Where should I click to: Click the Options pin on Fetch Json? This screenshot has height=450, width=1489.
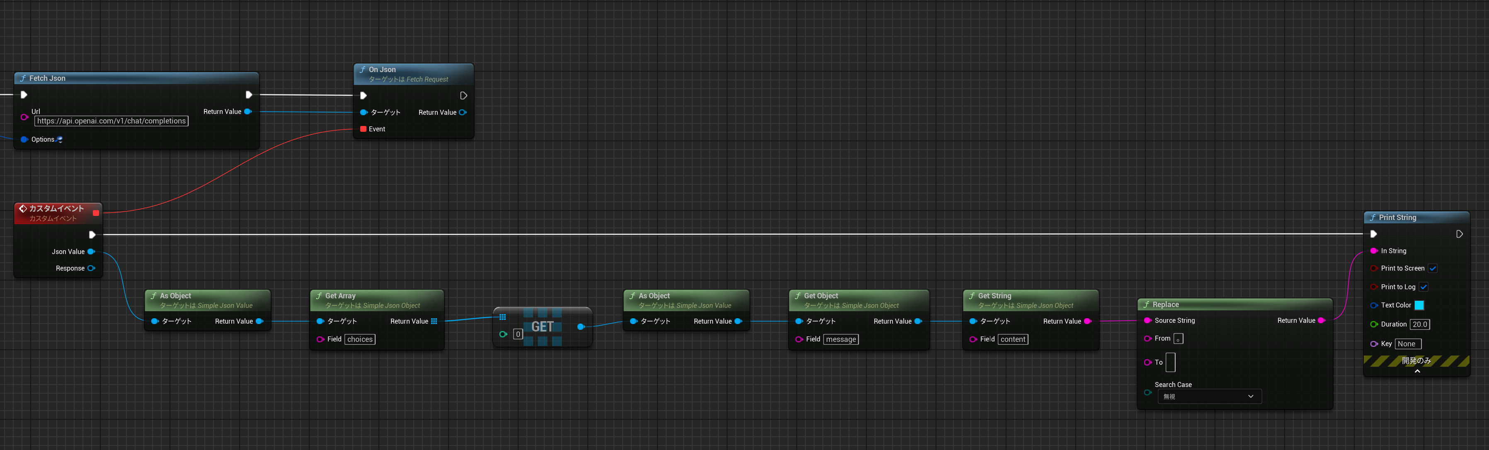click(24, 139)
